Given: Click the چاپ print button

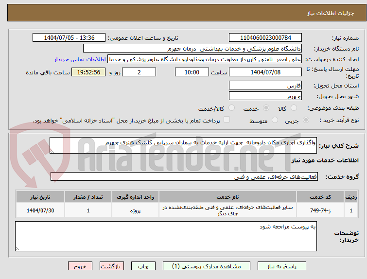Looking at the screenshot, I should click(x=143, y=266).
